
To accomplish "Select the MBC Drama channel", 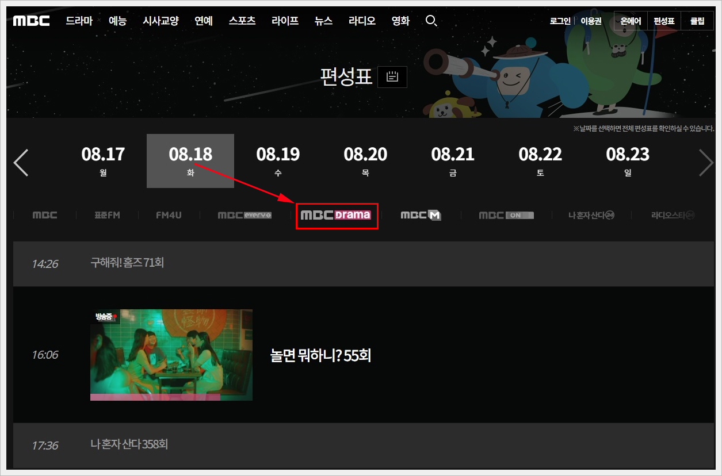I will [x=337, y=215].
